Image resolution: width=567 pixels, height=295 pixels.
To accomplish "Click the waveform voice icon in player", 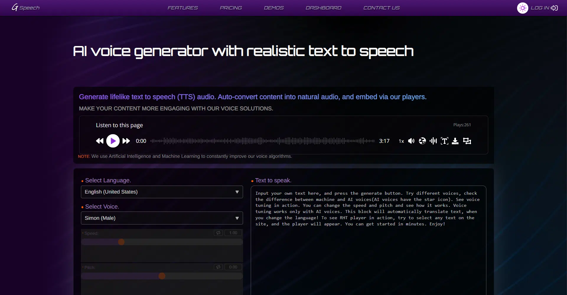I will click(433, 141).
